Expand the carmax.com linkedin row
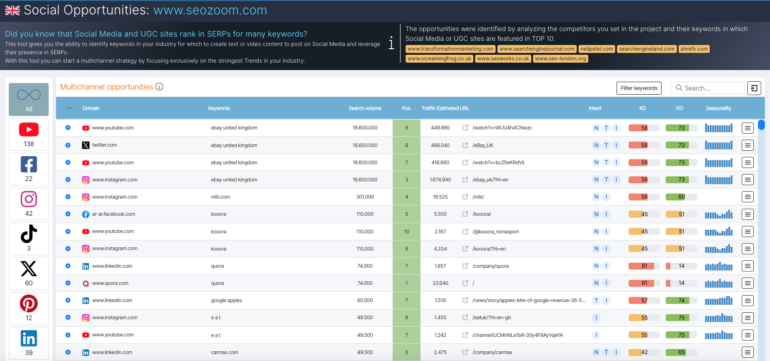The height and width of the screenshot is (361, 770). coord(68,352)
